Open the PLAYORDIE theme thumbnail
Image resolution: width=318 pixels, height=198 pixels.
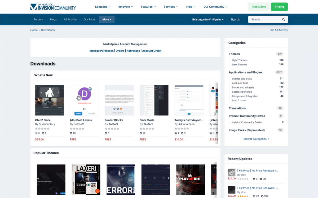191,179
